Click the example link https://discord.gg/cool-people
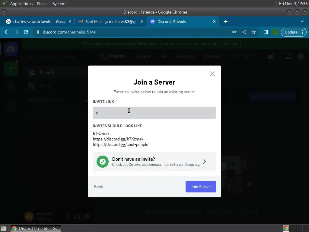309x232 pixels. pos(120,144)
